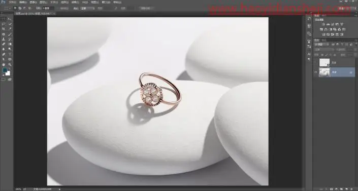Add a Brightness/Contrast adjustment

[x=323, y=24]
